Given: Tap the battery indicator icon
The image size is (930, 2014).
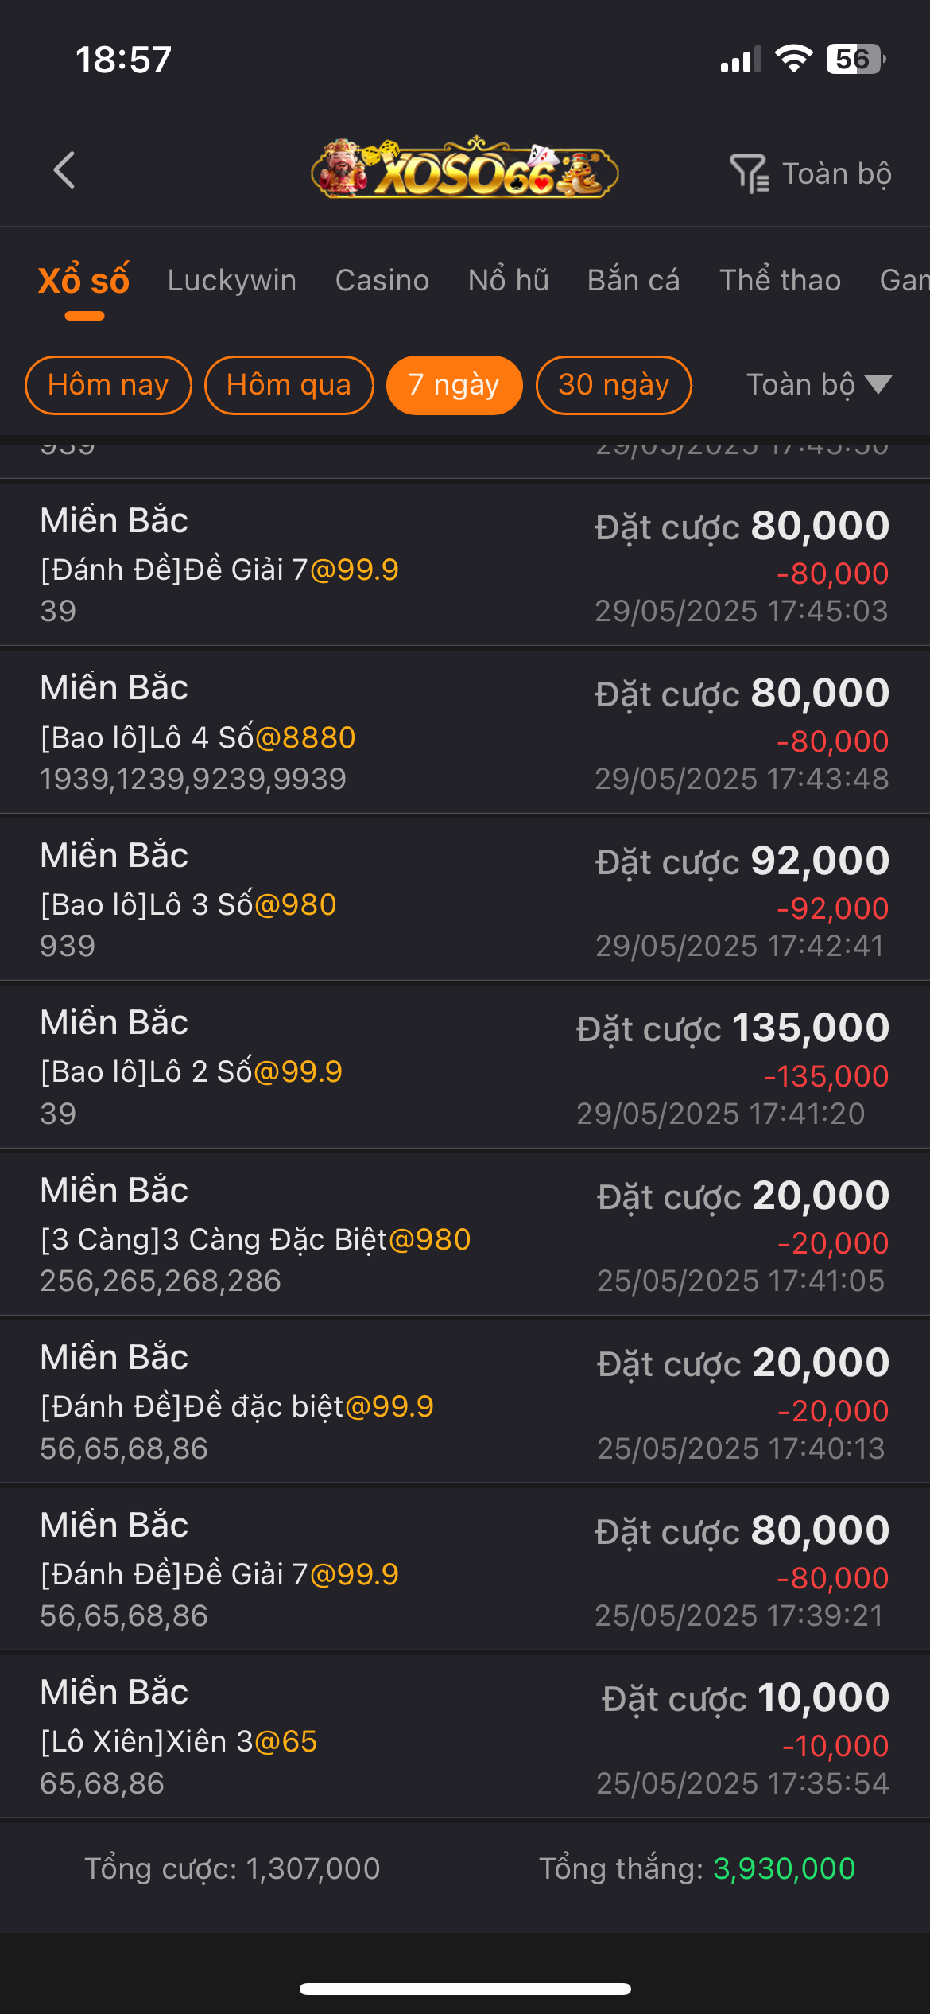Looking at the screenshot, I should (855, 59).
